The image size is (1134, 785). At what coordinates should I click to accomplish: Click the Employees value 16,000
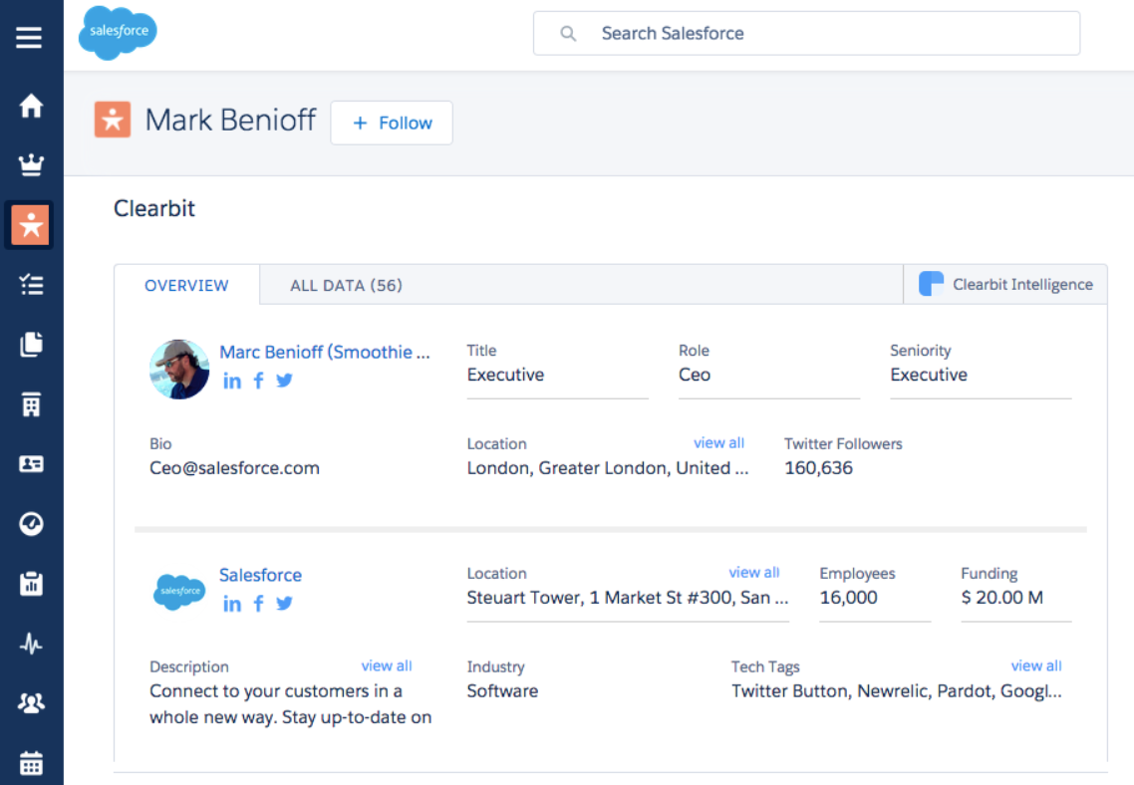(848, 597)
